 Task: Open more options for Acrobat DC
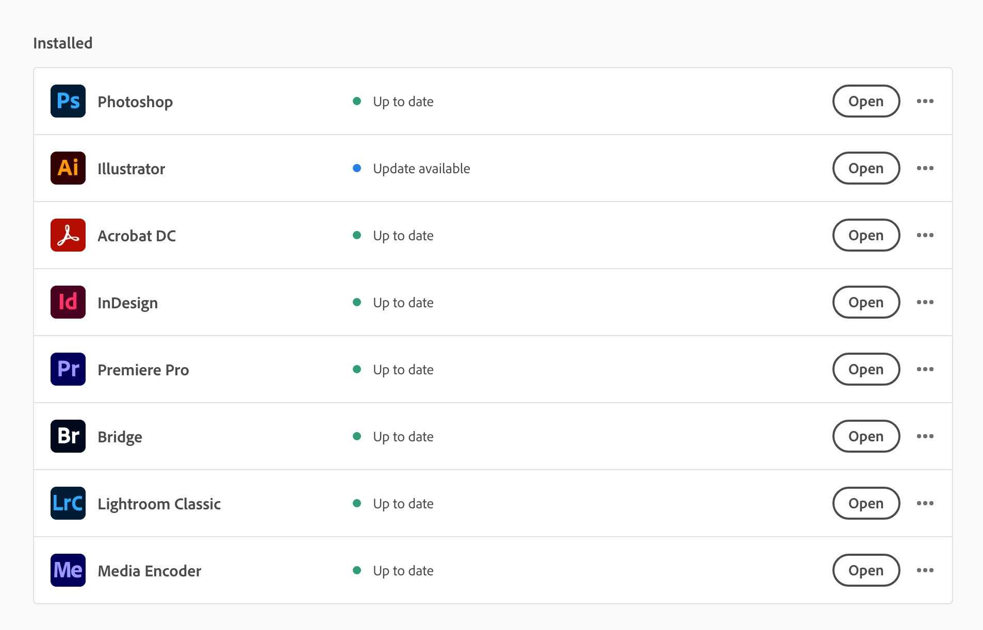tap(925, 235)
